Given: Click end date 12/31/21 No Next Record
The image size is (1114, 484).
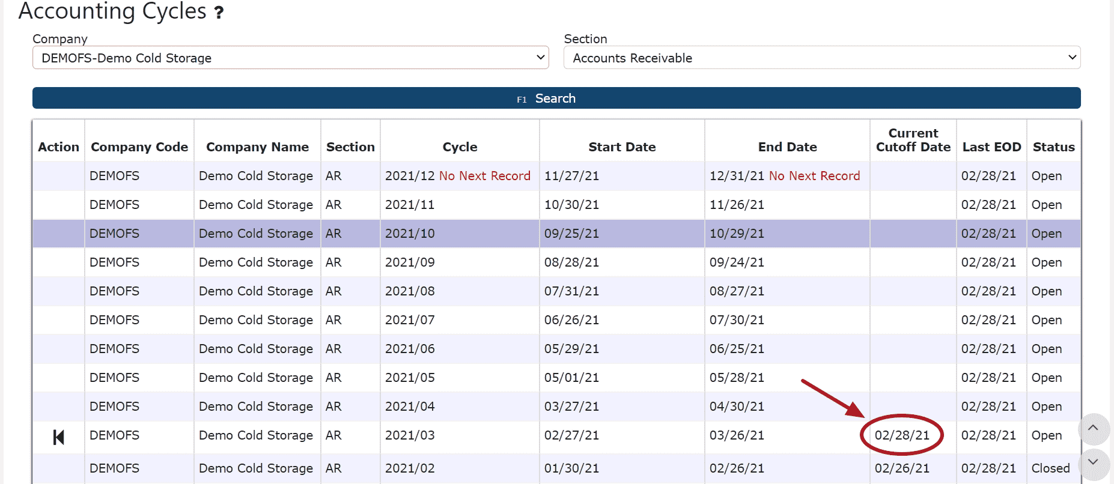Looking at the screenshot, I should point(785,176).
